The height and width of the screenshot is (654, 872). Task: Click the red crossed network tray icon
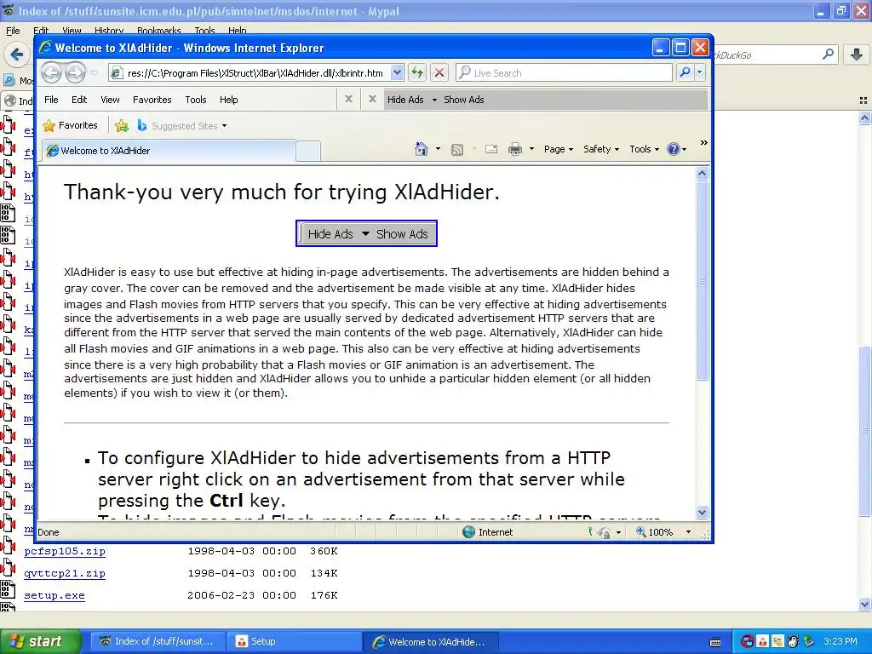pos(748,642)
